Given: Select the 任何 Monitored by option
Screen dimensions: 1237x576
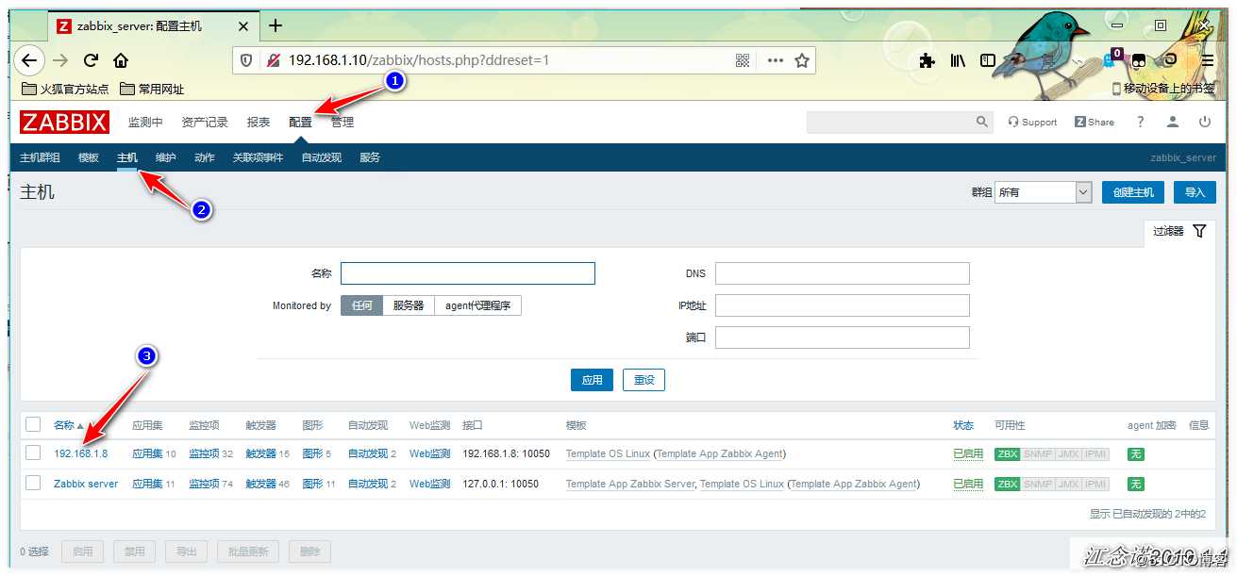Looking at the screenshot, I should [361, 305].
